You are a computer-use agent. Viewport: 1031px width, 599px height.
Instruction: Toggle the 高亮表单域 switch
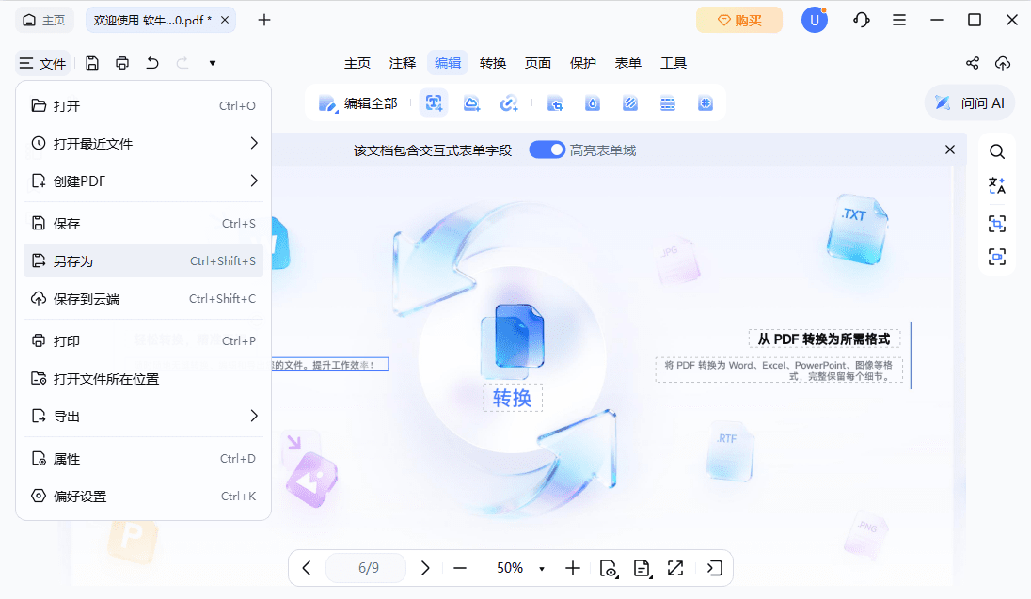point(547,150)
